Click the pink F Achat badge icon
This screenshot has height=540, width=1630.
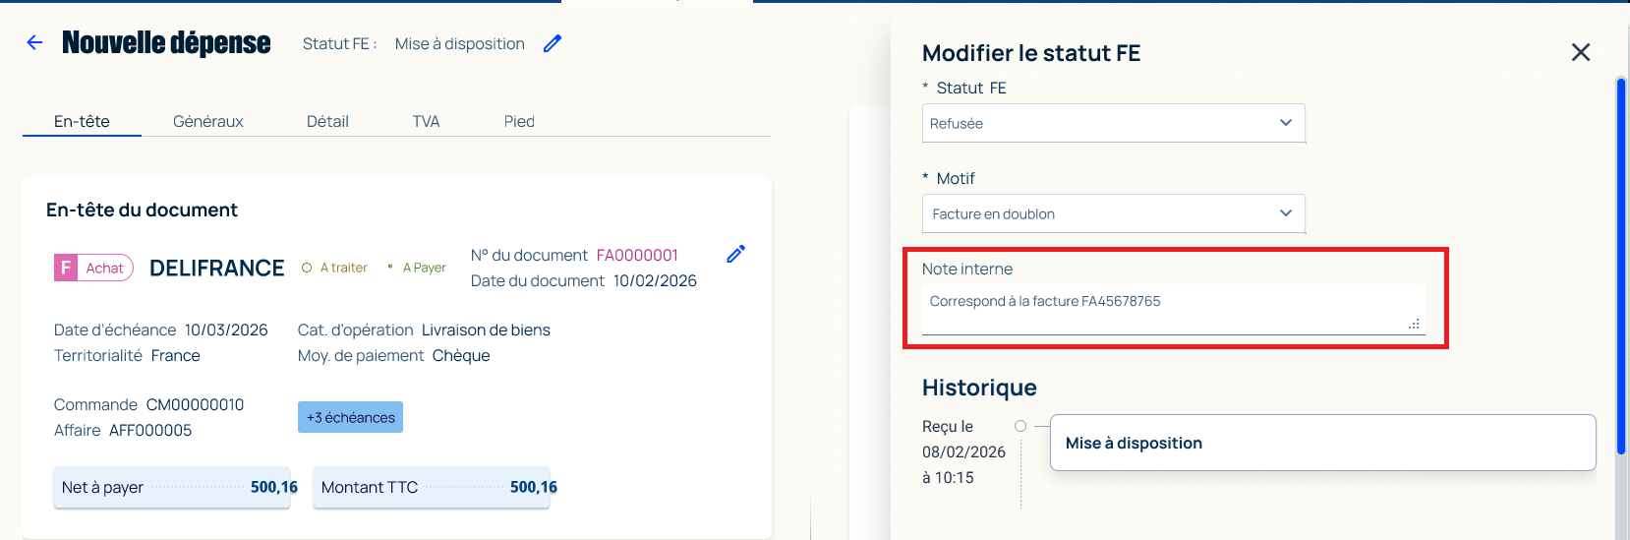[66, 268]
